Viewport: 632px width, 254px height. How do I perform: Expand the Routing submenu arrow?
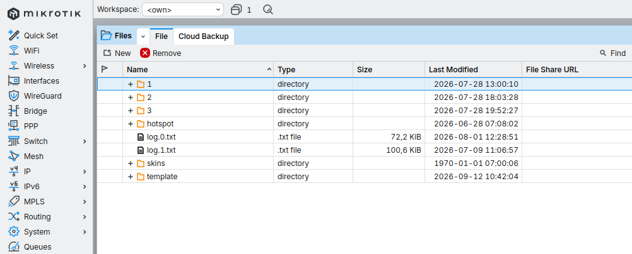(85, 217)
